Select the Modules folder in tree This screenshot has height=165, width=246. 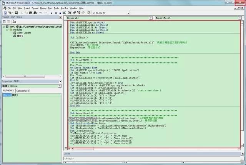(17, 30)
